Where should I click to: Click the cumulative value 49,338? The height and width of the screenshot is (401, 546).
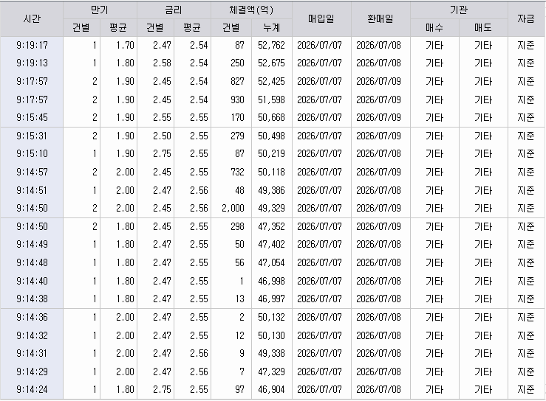coord(271,353)
